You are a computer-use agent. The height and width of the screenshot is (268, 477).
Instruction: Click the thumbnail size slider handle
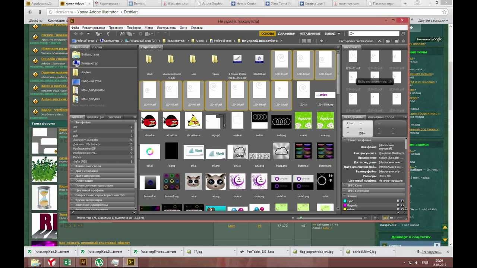point(301,218)
